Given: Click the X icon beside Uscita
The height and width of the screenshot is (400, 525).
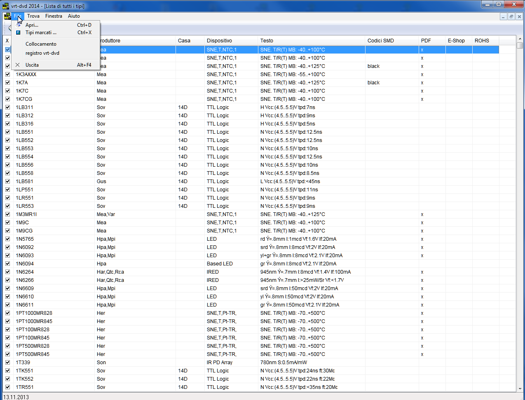Looking at the screenshot, I should (x=18, y=65).
